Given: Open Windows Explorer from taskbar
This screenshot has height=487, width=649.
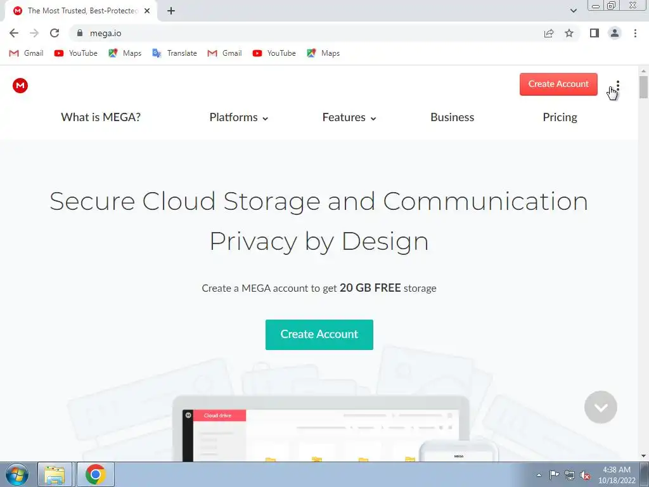Looking at the screenshot, I should pyautogui.click(x=55, y=474).
